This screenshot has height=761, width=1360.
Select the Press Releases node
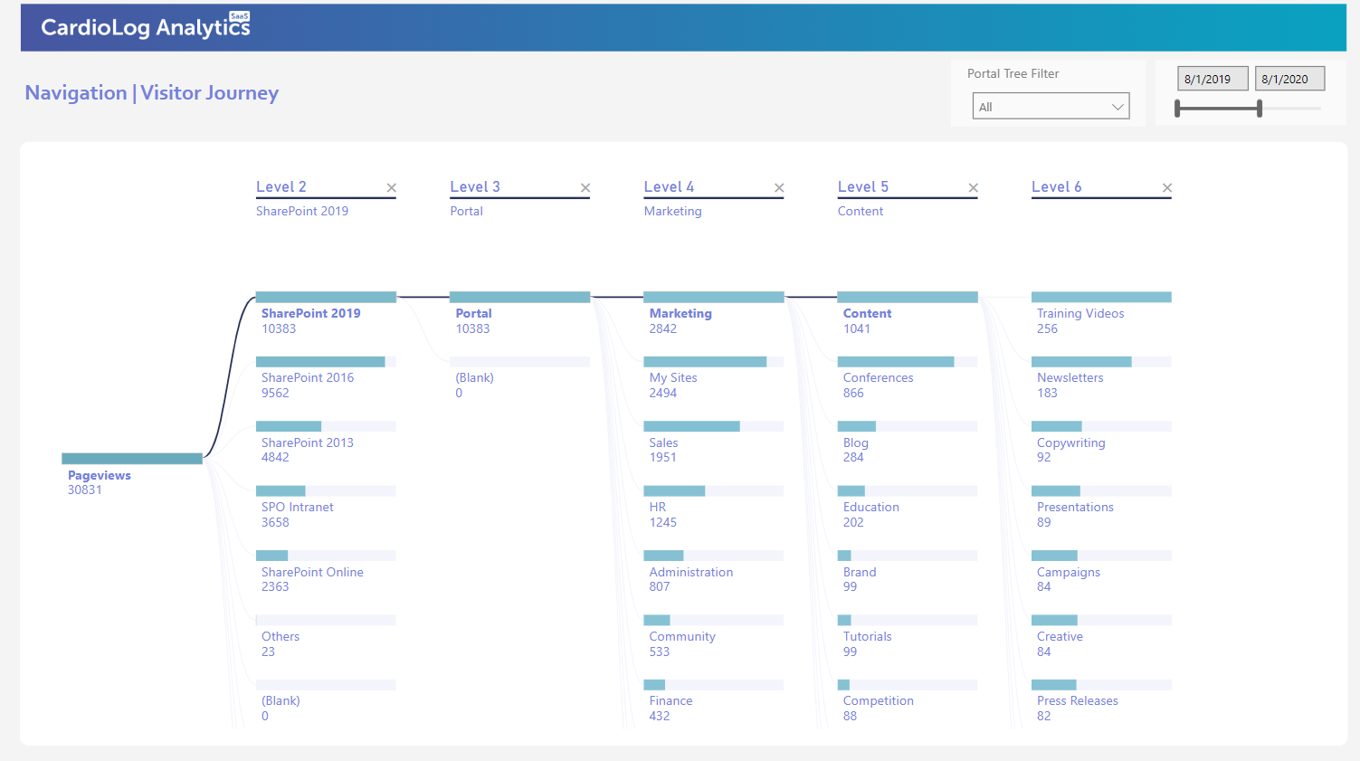(x=1101, y=685)
